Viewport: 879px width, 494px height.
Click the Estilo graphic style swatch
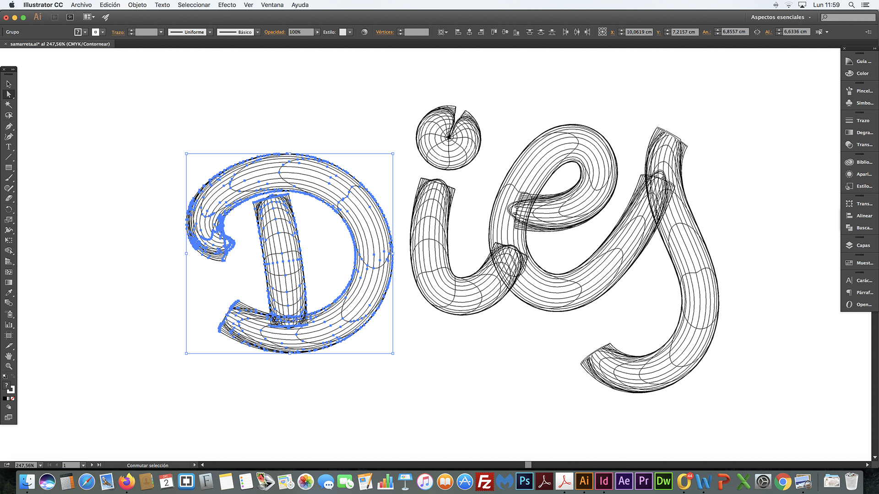click(x=342, y=32)
